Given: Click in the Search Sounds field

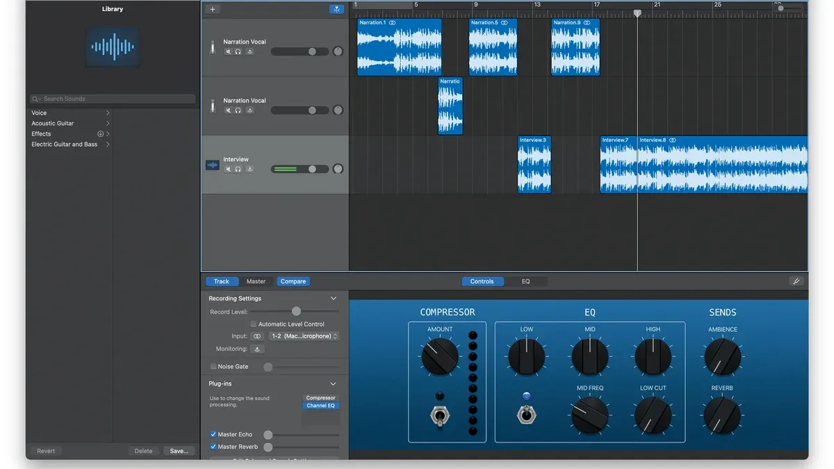Looking at the screenshot, I should (x=113, y=99).
